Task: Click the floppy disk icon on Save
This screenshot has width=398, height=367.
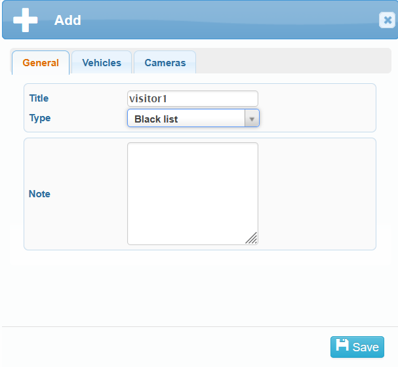Action: click(x=342, y=347)
